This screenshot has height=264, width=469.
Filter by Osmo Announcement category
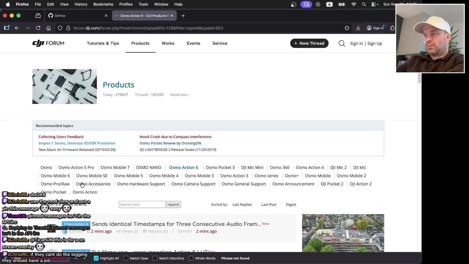[293, 184]
